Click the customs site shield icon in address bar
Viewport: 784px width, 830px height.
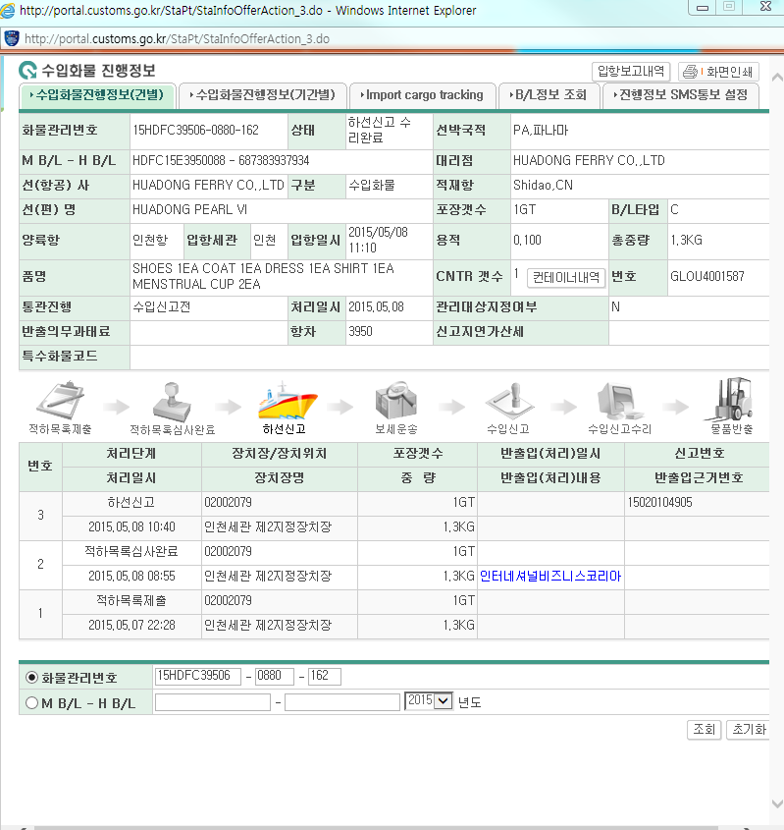[x=12, y=38]
